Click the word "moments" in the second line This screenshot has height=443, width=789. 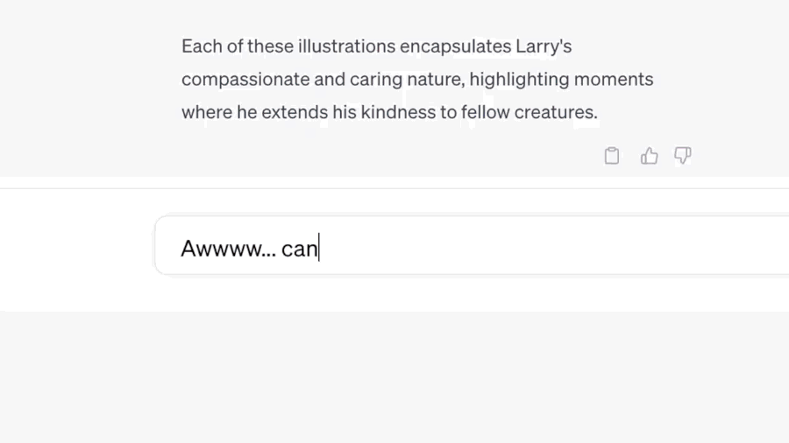(614, 79)
